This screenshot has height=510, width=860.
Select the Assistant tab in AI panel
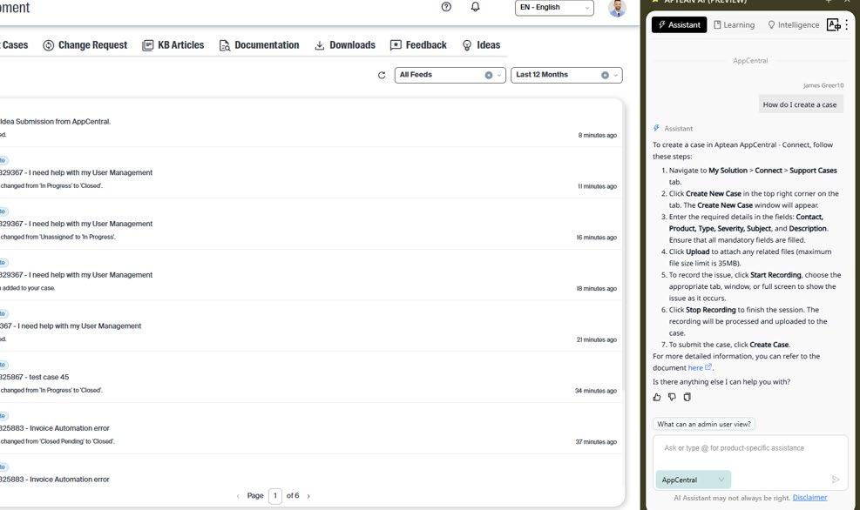[679, 24]
